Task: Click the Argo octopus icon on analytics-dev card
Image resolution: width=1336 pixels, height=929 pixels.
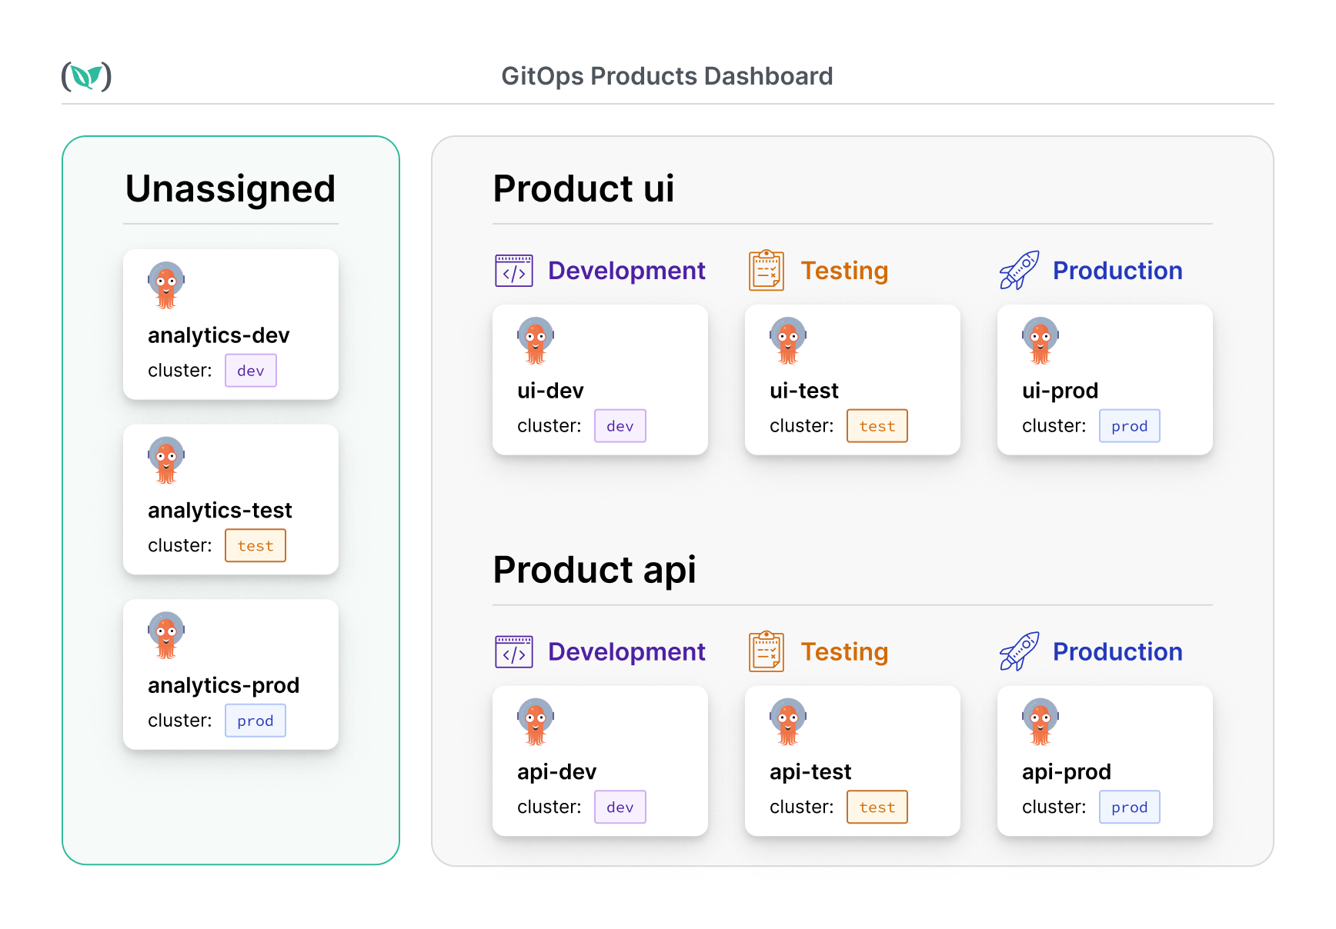Action: tap(166, 285)
